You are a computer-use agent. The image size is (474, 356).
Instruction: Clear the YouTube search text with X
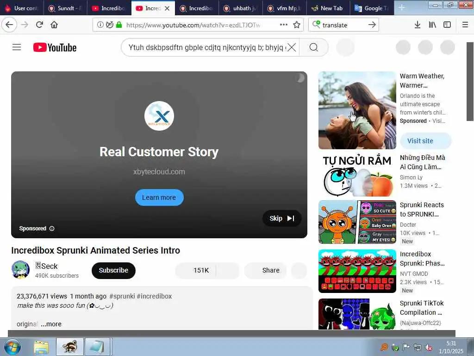[292, 48]
